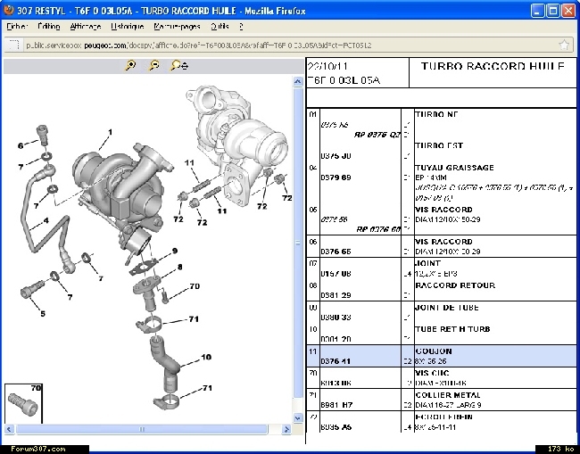Click part number 0376 41
The image size is (580, 454).
tap(336, 361)
